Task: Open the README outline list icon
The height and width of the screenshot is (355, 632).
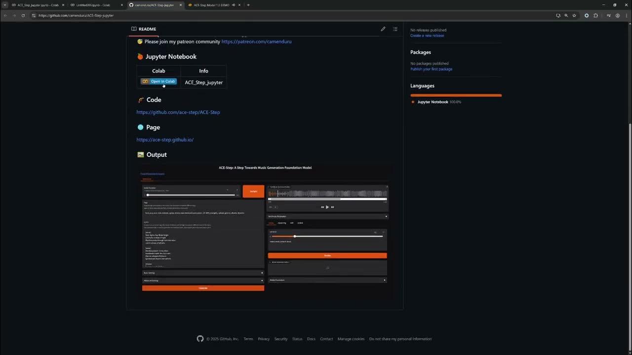Action: coord(395,29)
